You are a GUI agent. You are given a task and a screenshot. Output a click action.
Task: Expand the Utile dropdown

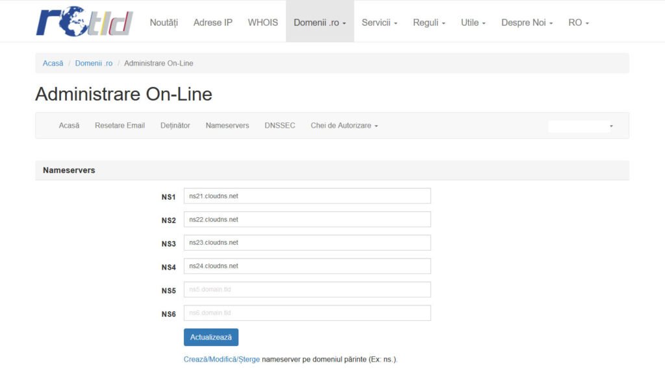[473, 21]
